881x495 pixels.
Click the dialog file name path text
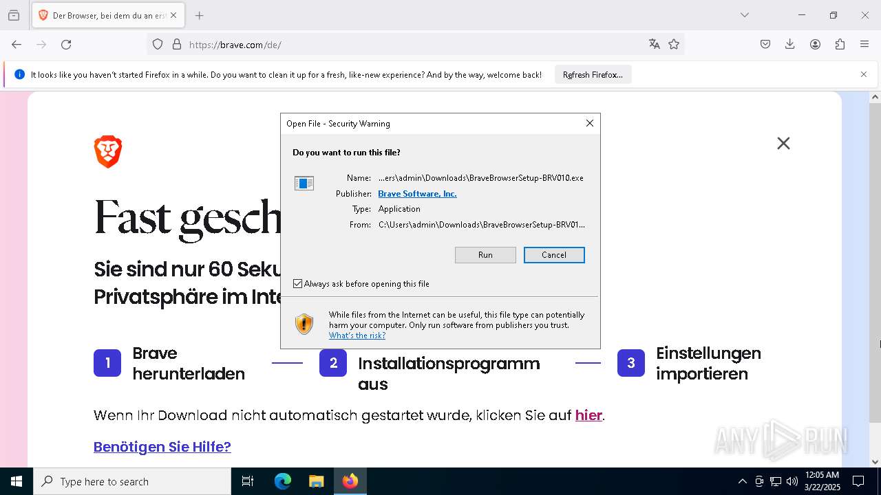coord(481,178)
